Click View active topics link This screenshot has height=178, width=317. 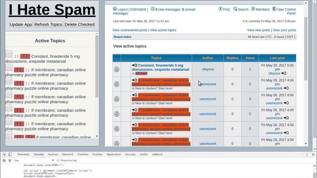coord(163,30)
